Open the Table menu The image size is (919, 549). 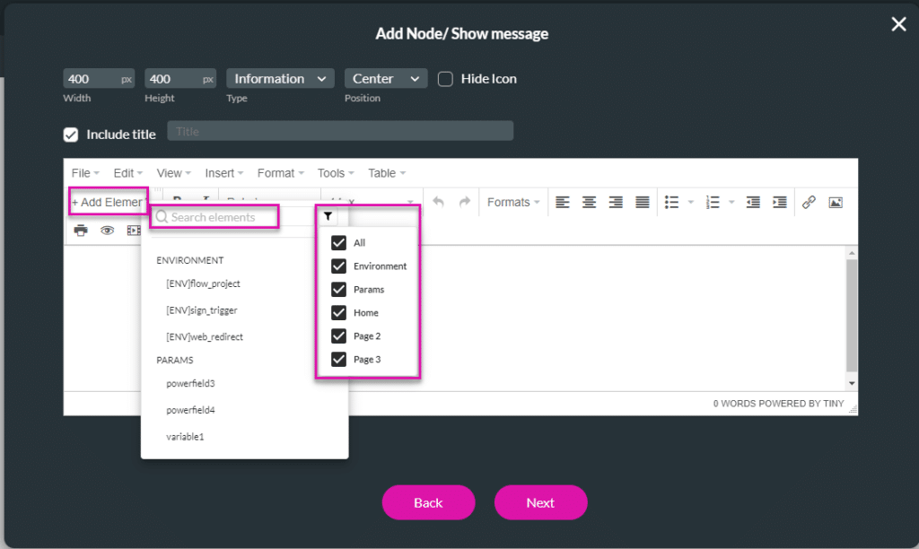(x=387, y=173)
